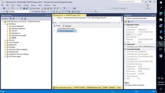
Task: Open the Tools menu
Action: [40, 5]
